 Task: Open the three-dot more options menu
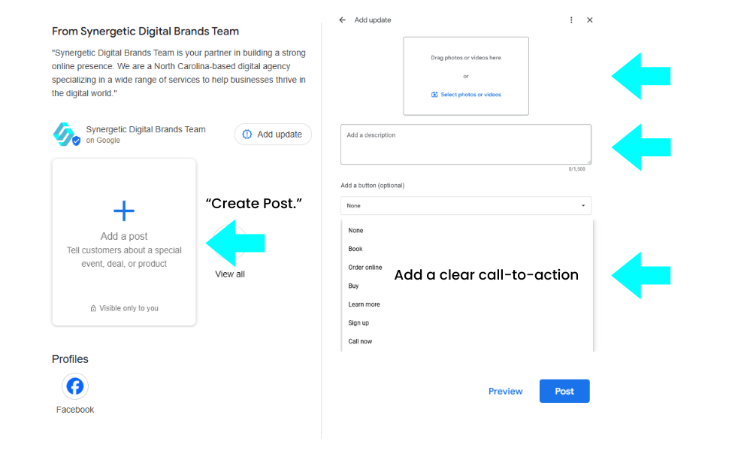pos(571,20)
